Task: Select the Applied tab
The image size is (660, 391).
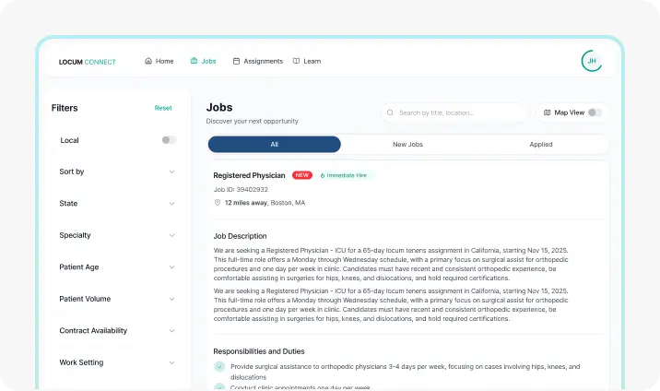Action: tap(541, 145)
